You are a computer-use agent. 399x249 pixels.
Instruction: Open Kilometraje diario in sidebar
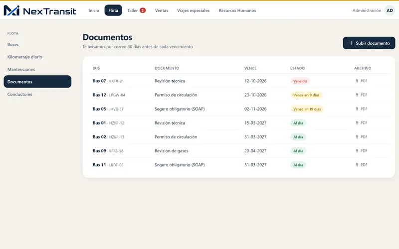[x=24, y=57]
